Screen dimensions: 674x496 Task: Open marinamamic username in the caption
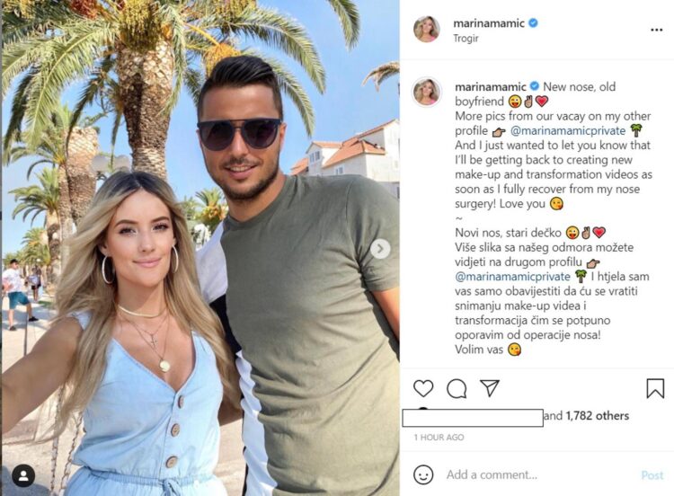point(491,87)
